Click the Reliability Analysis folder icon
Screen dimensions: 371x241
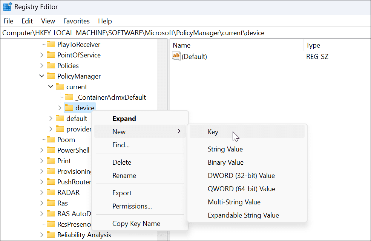pos(51,235)
